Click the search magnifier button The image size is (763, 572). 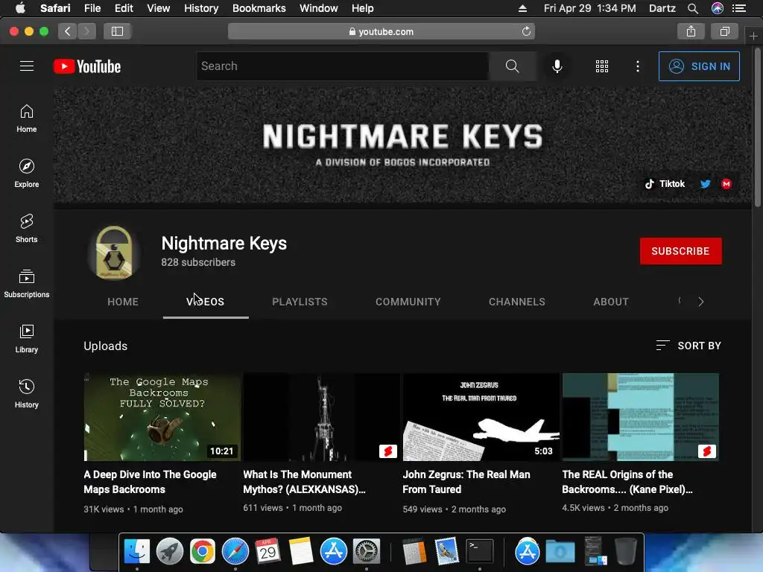click(x=513, y=66)
